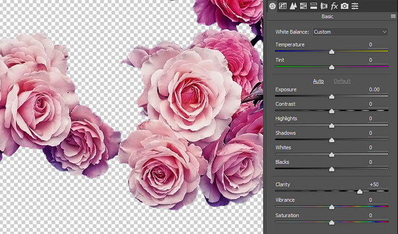Viewport: 398px width, 234px height.
Task: Click the Temperature slider handle
Action: 331,52
